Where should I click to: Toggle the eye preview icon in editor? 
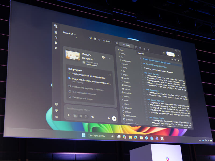pyautogui.click(x=172, y=59)
